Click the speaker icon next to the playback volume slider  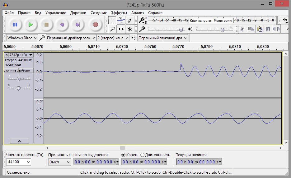point(190,29)
